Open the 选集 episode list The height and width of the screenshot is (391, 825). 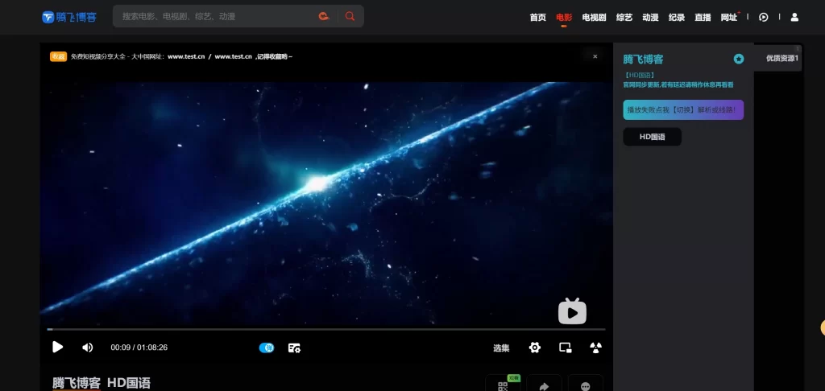(501, 348)
